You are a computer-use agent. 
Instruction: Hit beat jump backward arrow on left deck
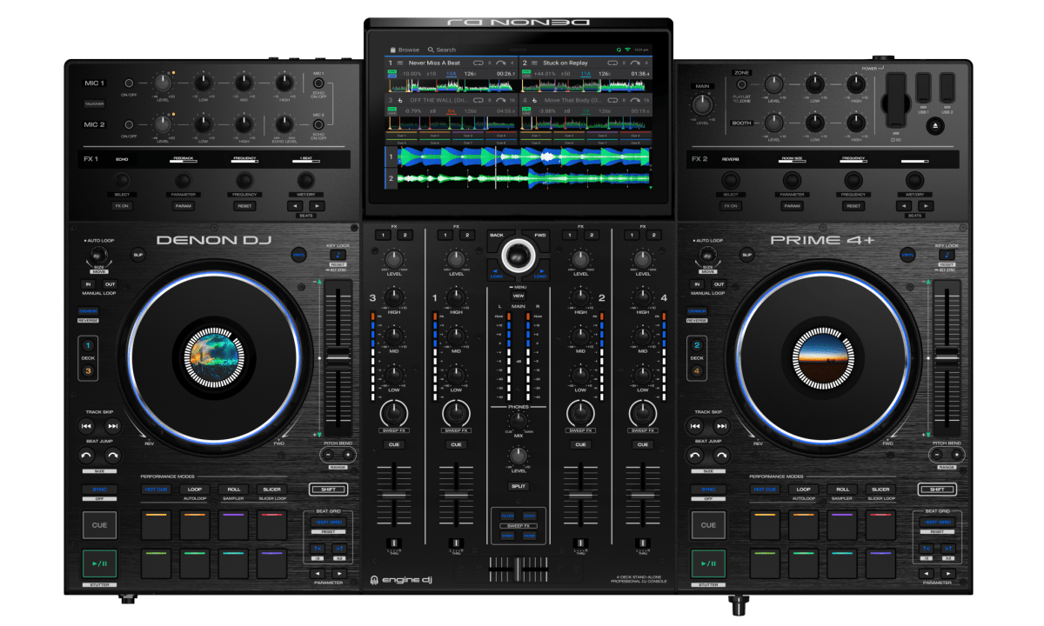[86, 456]
